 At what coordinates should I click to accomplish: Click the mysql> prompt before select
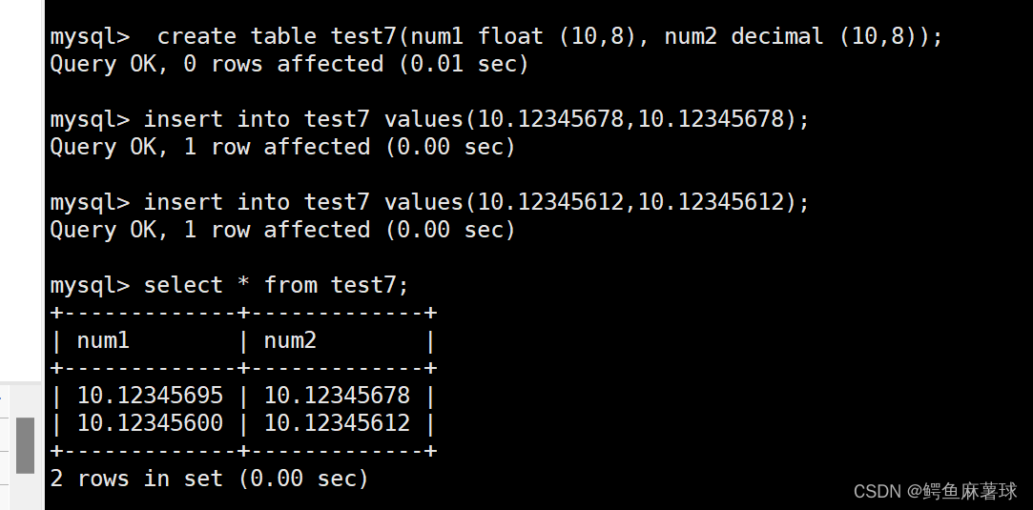tap(90, 286)
